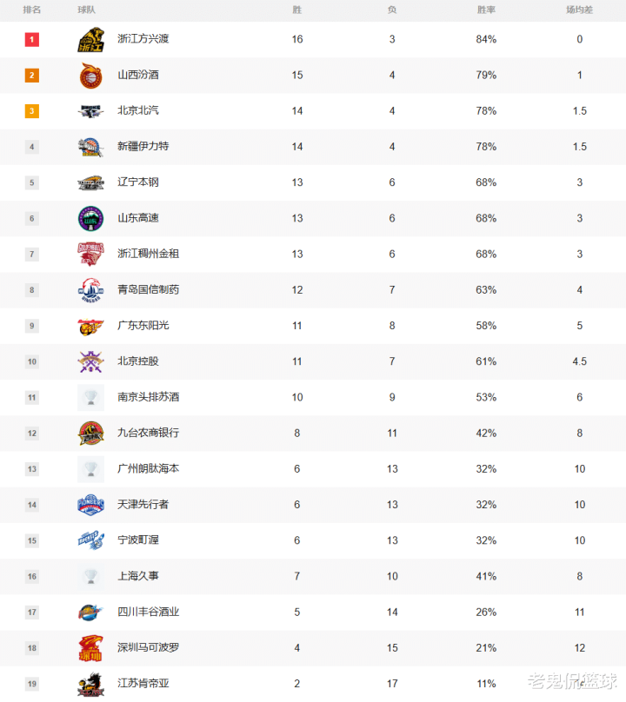626x702 pixels.
Task: Click the 山西汾酒 team logo
Action: click(91, 76)
